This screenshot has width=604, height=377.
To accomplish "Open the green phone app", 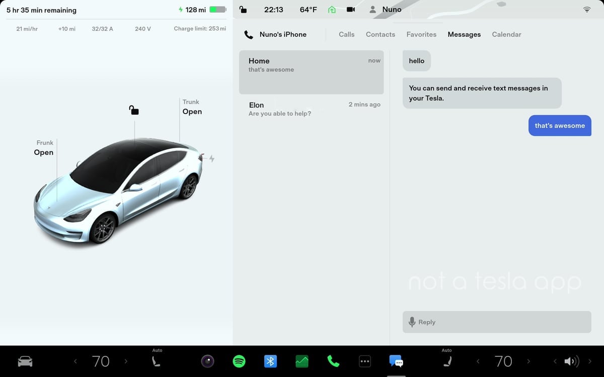I will click(333, 361).
